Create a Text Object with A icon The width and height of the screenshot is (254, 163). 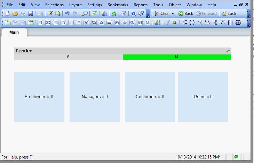point(102,23)
